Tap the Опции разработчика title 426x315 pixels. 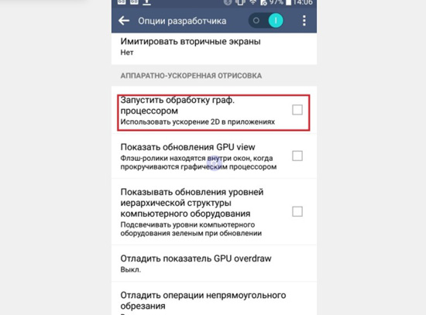click(x=182, y=21)
